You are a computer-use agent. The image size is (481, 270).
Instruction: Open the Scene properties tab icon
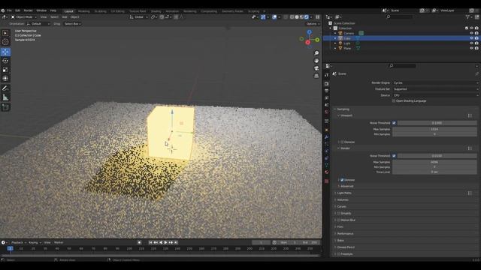327,105
